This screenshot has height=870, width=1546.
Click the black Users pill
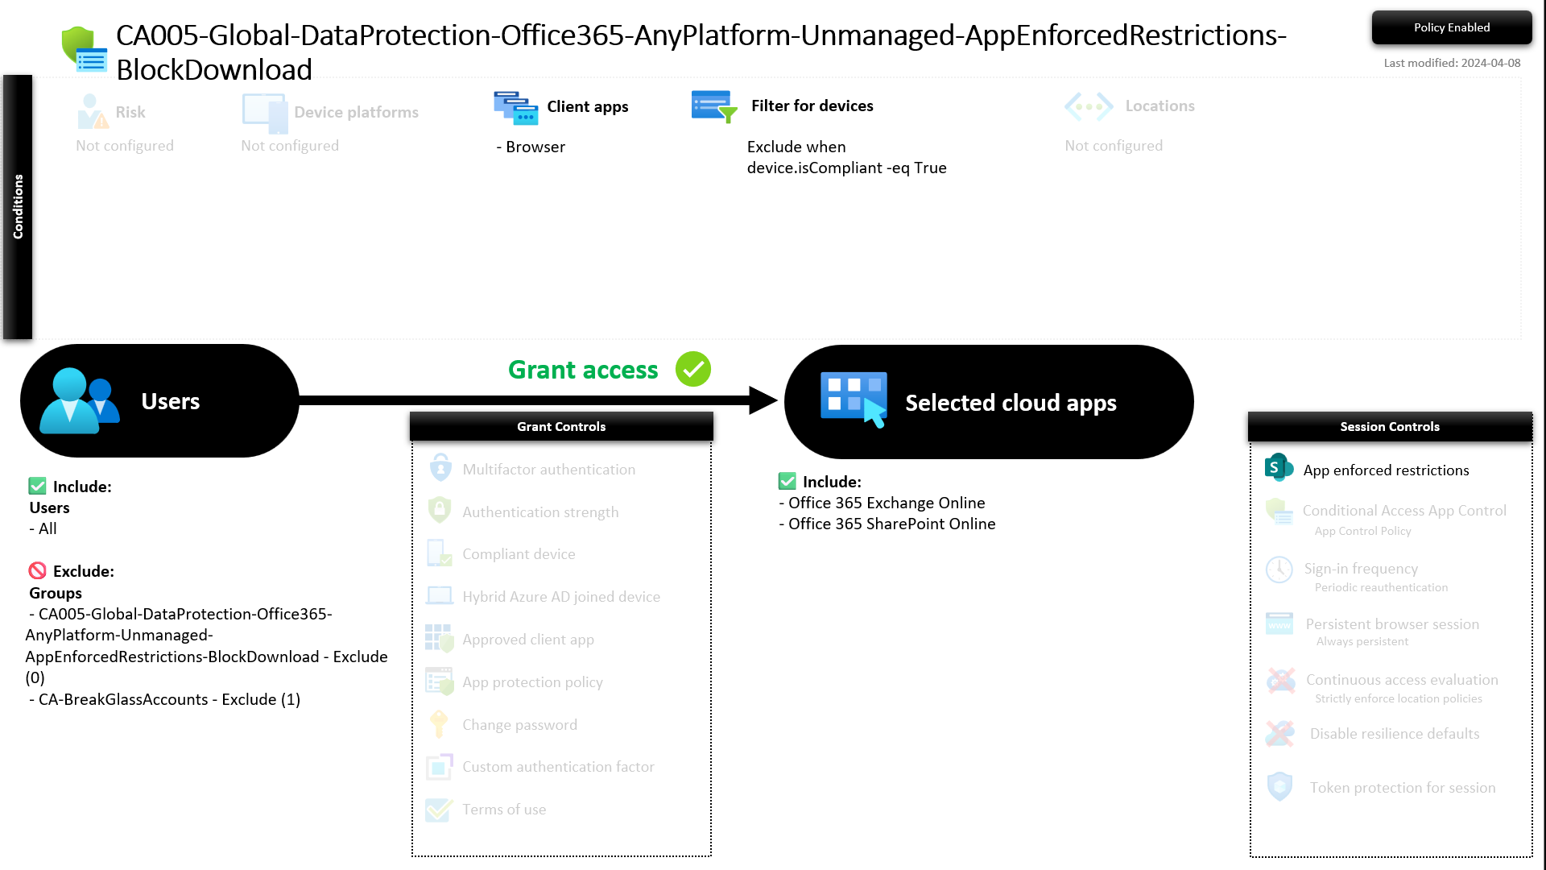(159, 401)
